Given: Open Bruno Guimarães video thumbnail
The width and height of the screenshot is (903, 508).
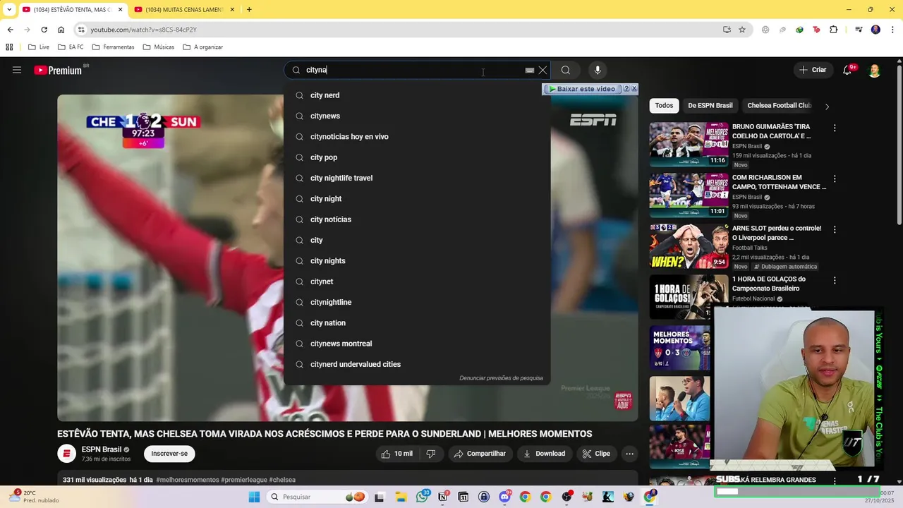Looking at the screenshot, I should coord(689,145).
